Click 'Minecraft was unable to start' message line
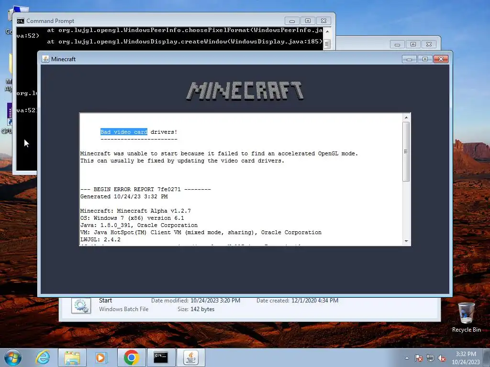 tap(219, 153)
